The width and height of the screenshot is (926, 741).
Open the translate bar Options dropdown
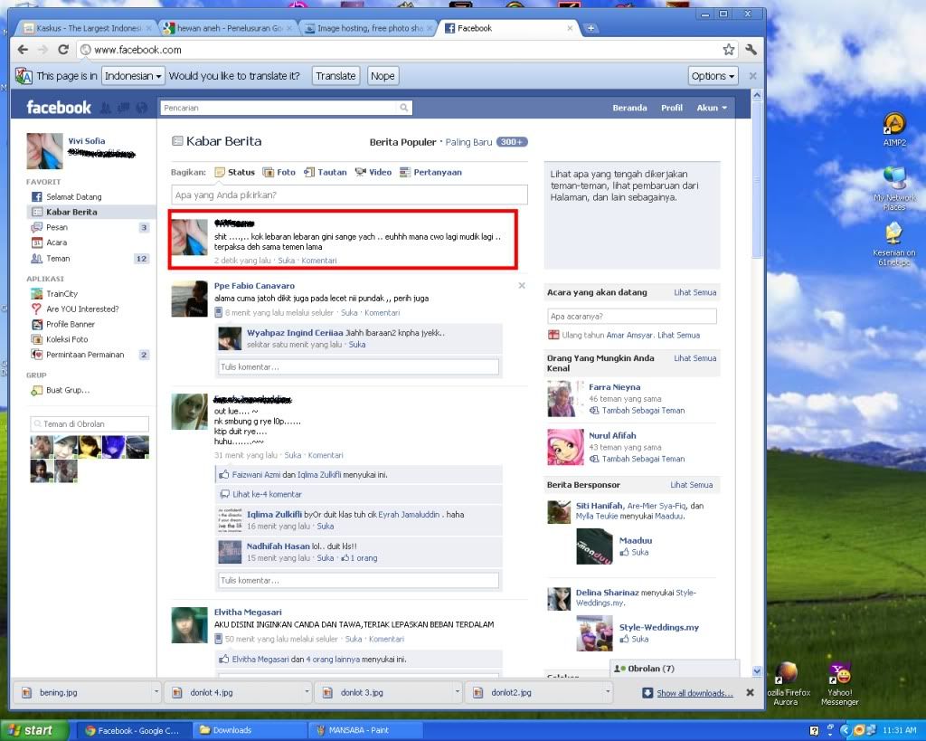pos(713,76)
